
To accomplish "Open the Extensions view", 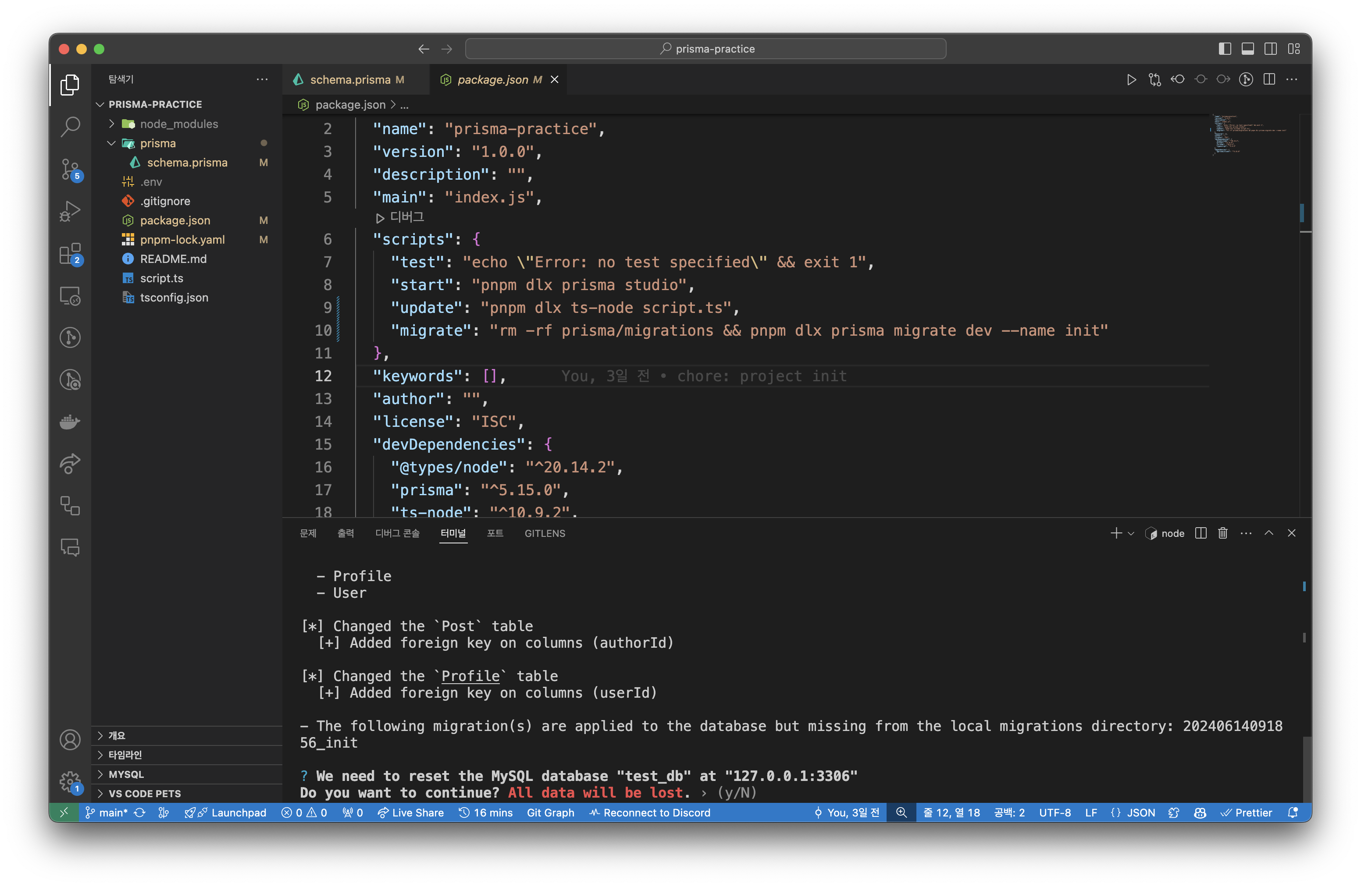I will (x=70, y=254).
